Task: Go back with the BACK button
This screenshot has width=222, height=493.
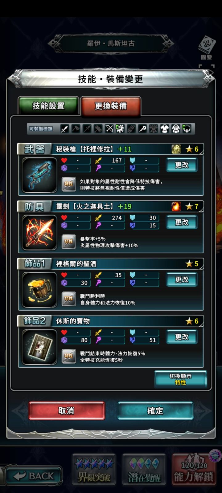Action: (x=34, y=476)
